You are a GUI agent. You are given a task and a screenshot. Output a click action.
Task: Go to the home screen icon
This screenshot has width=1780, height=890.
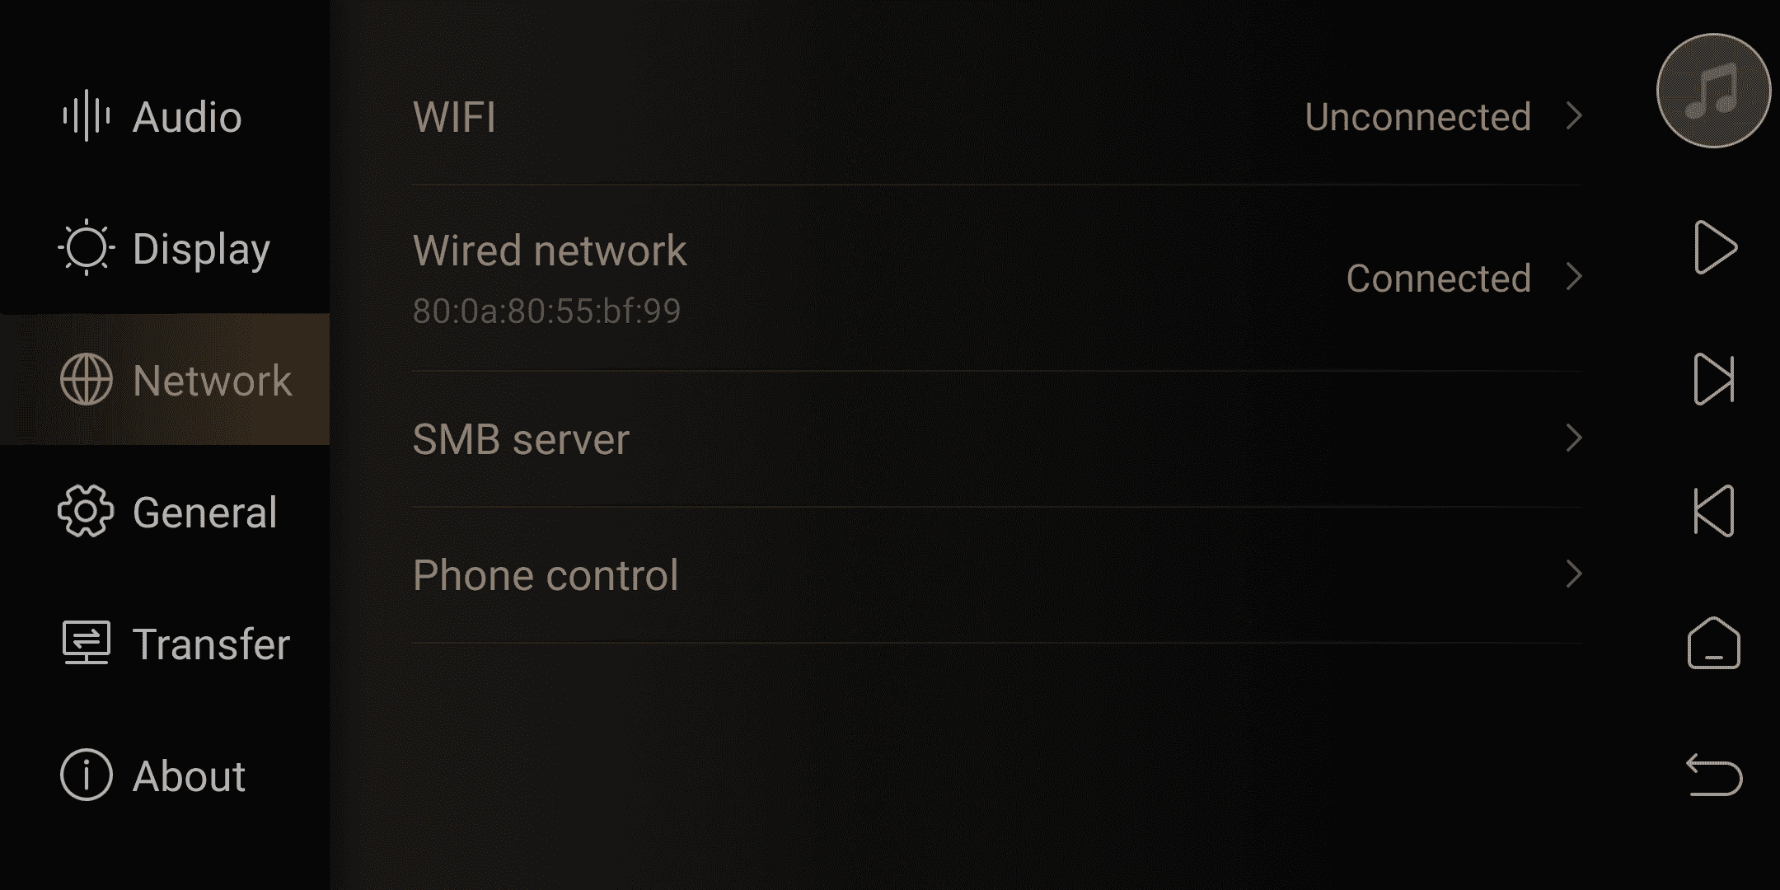coord(1714,643)
